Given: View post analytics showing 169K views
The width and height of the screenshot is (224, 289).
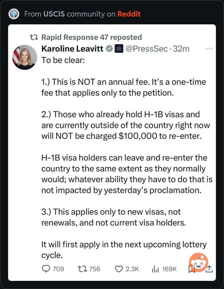Looking at the screenshot, I should 164,269.
